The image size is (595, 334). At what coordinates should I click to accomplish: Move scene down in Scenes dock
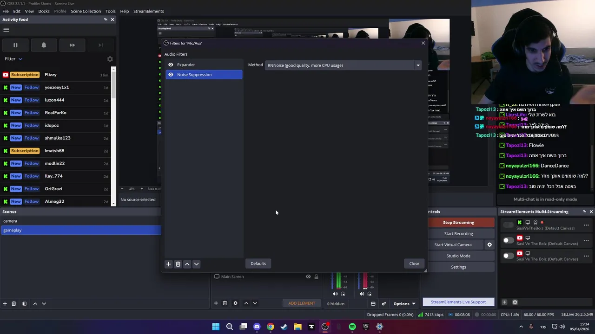[44, 303]
